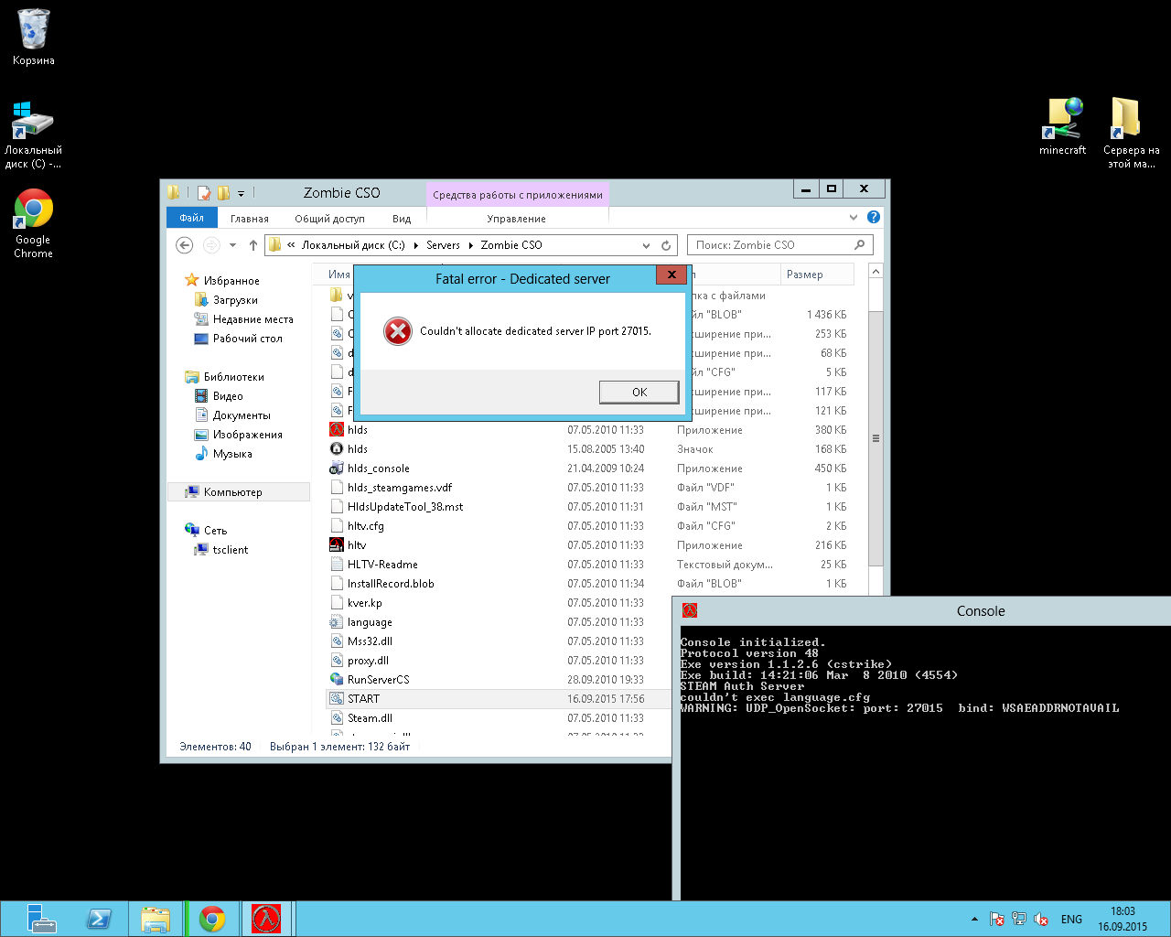Click the Properties icon in Quick Access Toolbar
Screen dimensions: 1171x937
click(x=204, y=193)
